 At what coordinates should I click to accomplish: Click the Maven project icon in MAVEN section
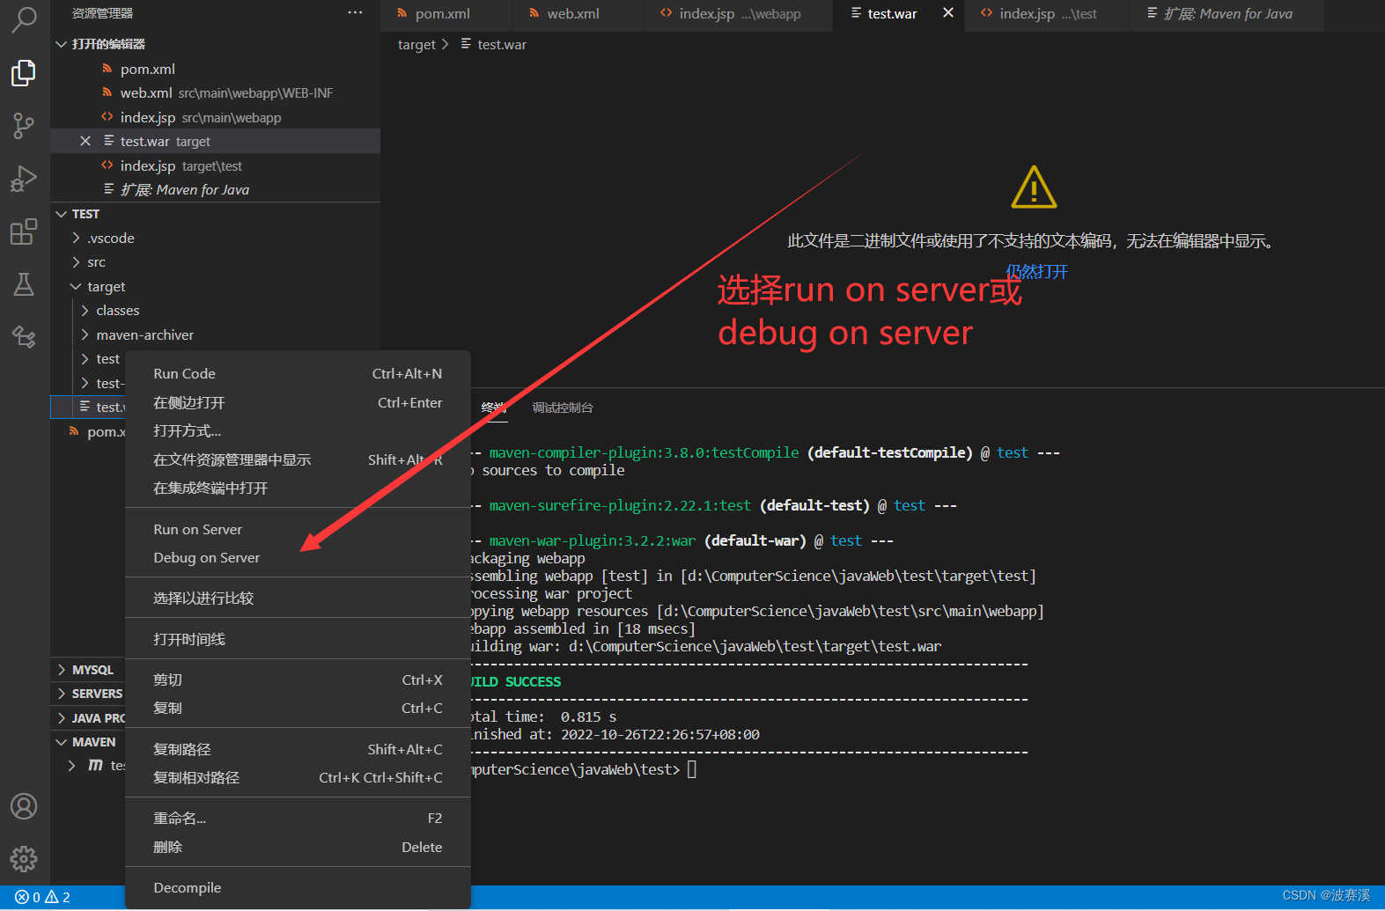coord(95,766)
